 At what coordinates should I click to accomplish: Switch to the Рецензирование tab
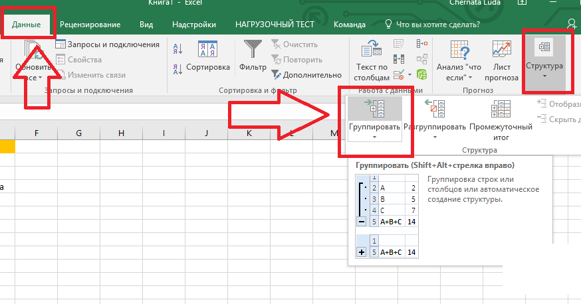pyautogui.click(x=90, y=25)
